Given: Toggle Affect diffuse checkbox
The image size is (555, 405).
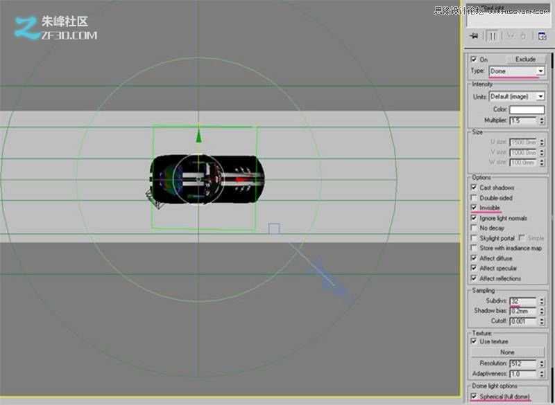Looking at the screenshot, I should tap(474, 258).
